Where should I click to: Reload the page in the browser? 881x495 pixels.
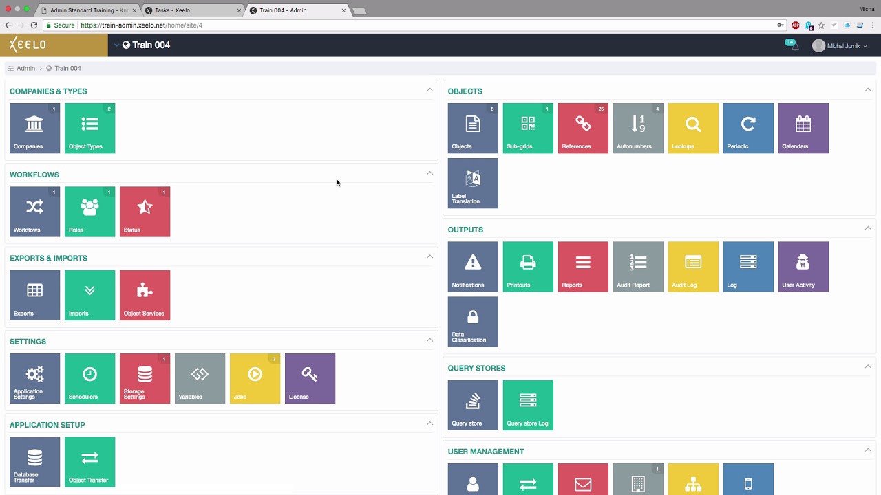coord(33,25)
